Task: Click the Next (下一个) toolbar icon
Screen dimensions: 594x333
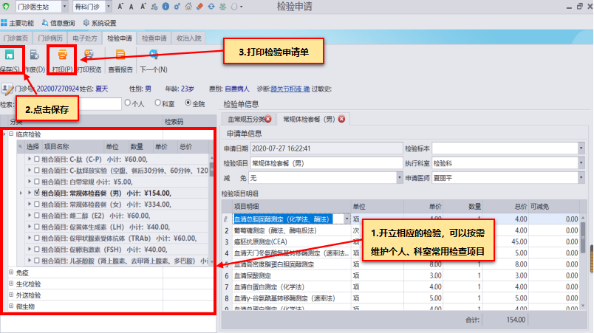Action: (x=153, y=55)
